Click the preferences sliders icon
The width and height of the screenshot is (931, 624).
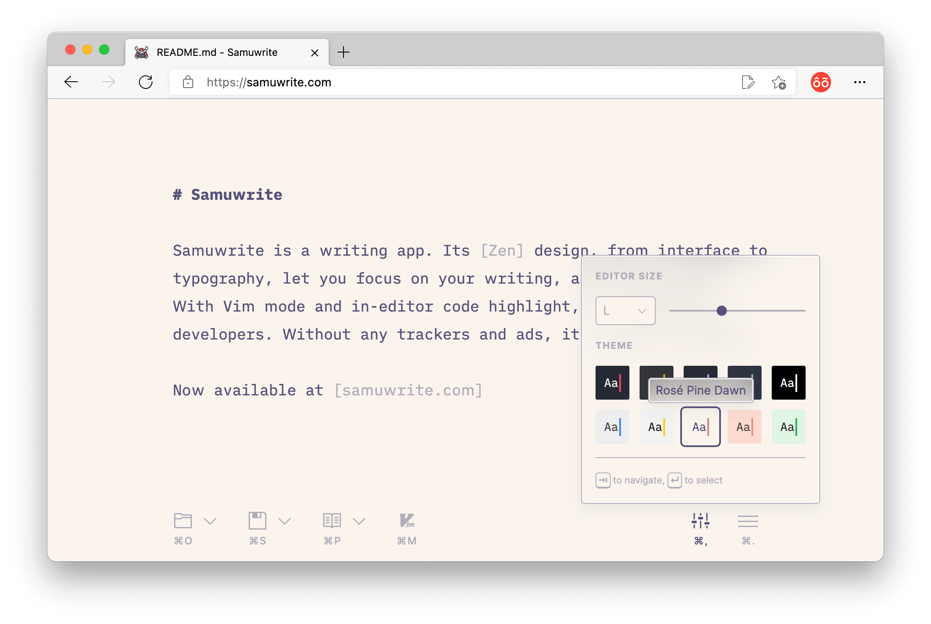[701, 521]
